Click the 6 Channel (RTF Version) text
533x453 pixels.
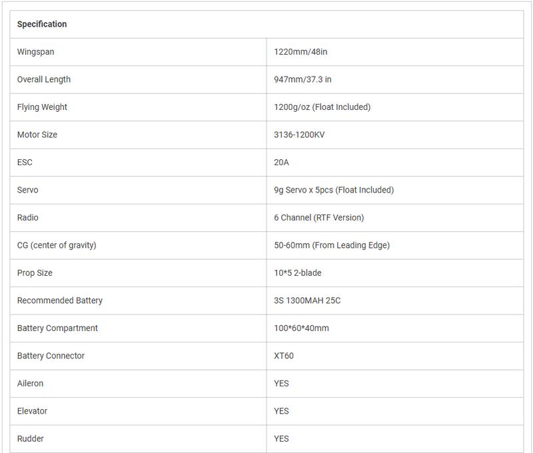pos(318,217)
